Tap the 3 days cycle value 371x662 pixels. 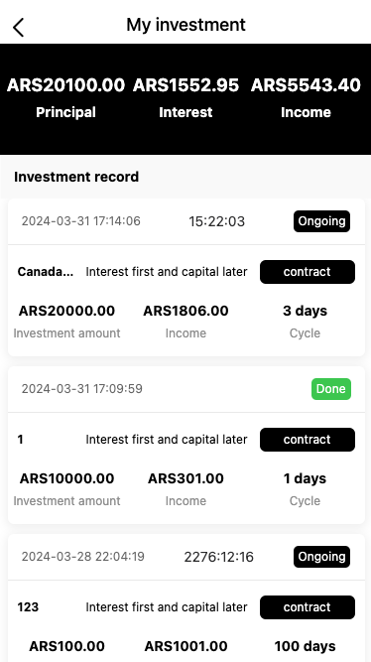[305, 311]
